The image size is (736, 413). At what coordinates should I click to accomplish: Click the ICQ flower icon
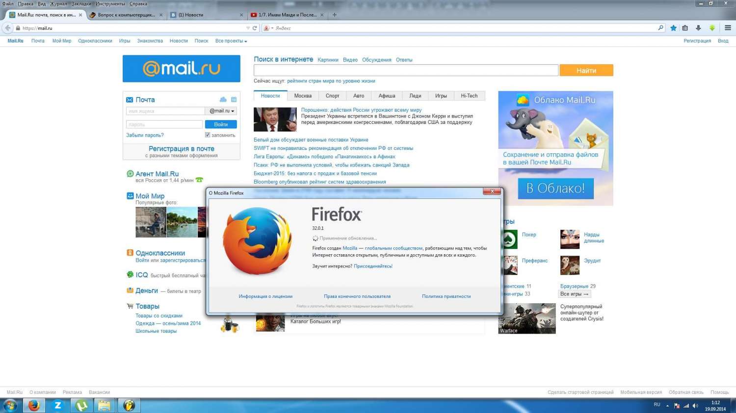130,274
